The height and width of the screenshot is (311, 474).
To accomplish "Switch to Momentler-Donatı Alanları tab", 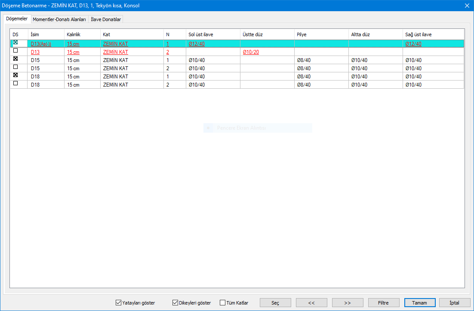I will click(x=59, y=19).
